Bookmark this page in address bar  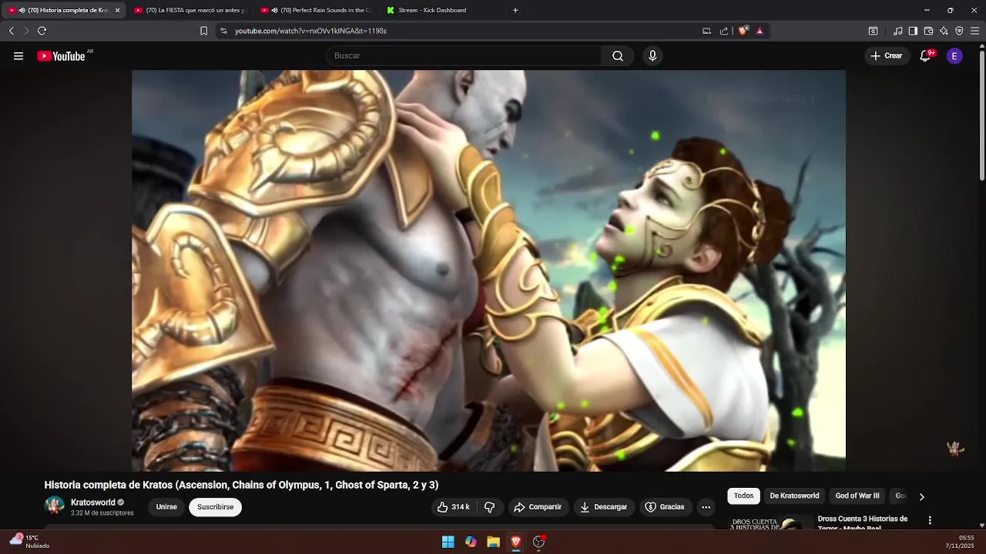(203, 31)
